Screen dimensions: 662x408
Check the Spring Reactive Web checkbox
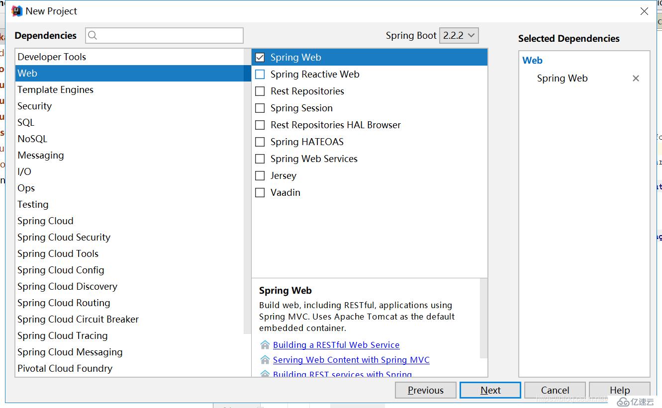click(260, 75)
